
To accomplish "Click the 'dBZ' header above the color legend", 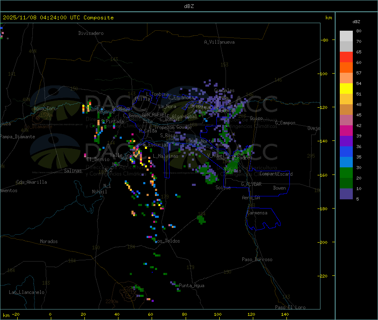I will click(356, 22).
